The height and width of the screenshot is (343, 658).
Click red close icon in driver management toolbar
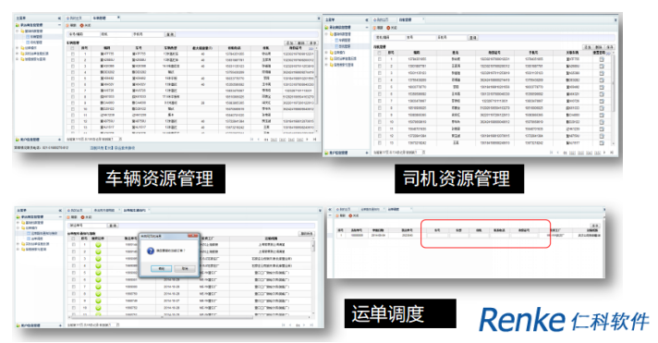[388, 28]
